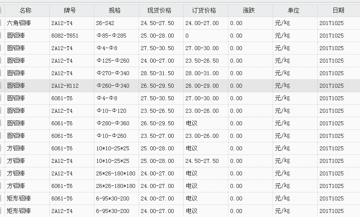Click the 28.50-31.50 spot price cell
360x217 pixels.
pos(158,73)
